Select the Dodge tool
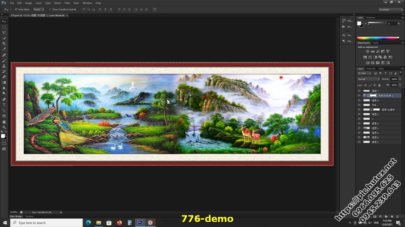405x227 pixels. (4, 93)
